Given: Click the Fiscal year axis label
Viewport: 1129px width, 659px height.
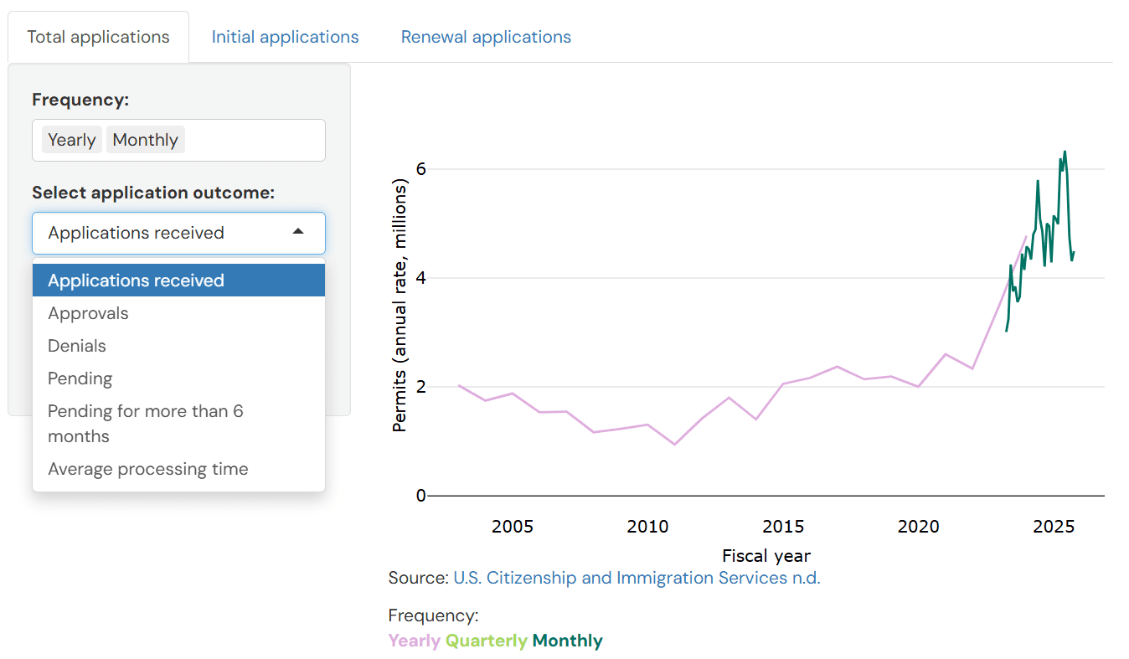Looking at the screenshot, I should tap(766, 555).
